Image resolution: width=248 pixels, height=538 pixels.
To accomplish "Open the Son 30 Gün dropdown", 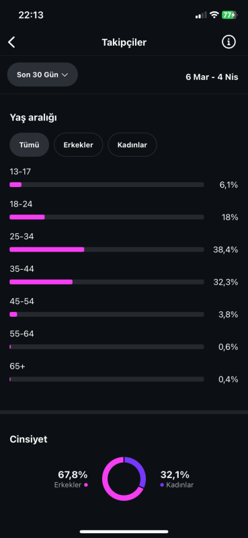I will click(42, 75).
